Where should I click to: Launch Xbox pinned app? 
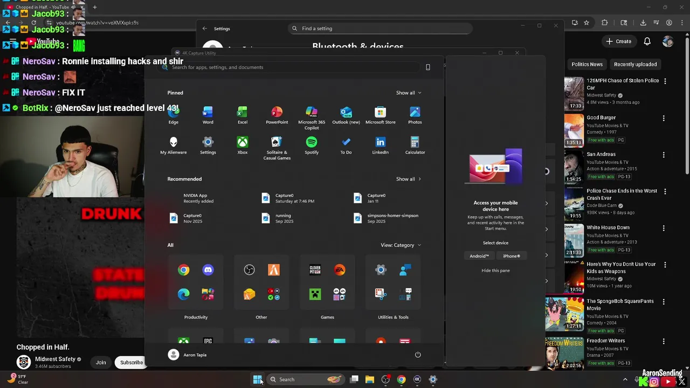point(243,145)
